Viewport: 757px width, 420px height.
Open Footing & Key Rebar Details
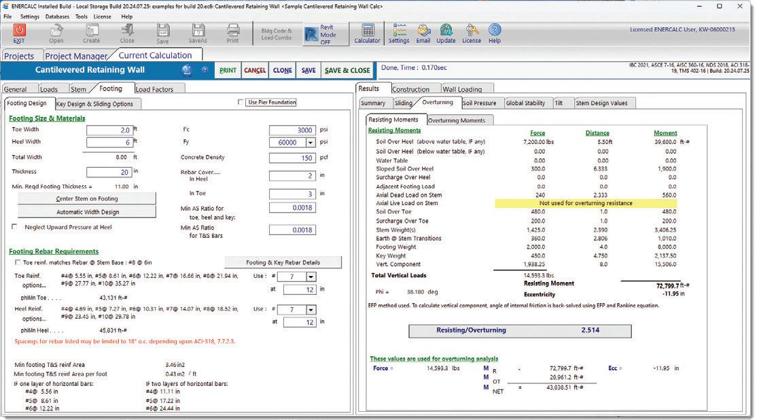[x=283, y=262]
